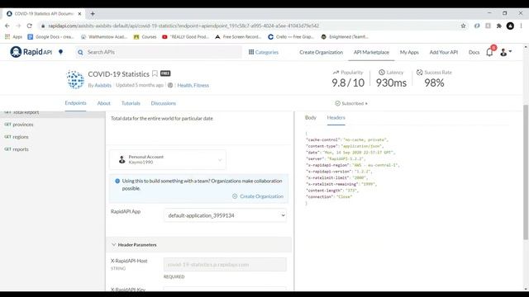Click the address bar URL
529x297 pixels.
pyautogui.click(x=183, y=26)
